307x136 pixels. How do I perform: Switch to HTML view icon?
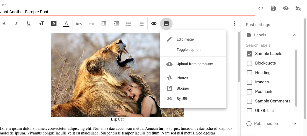point(261,8)
